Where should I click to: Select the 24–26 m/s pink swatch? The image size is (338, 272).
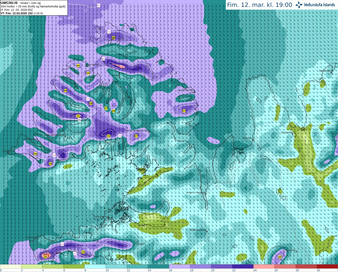(264, 266)
